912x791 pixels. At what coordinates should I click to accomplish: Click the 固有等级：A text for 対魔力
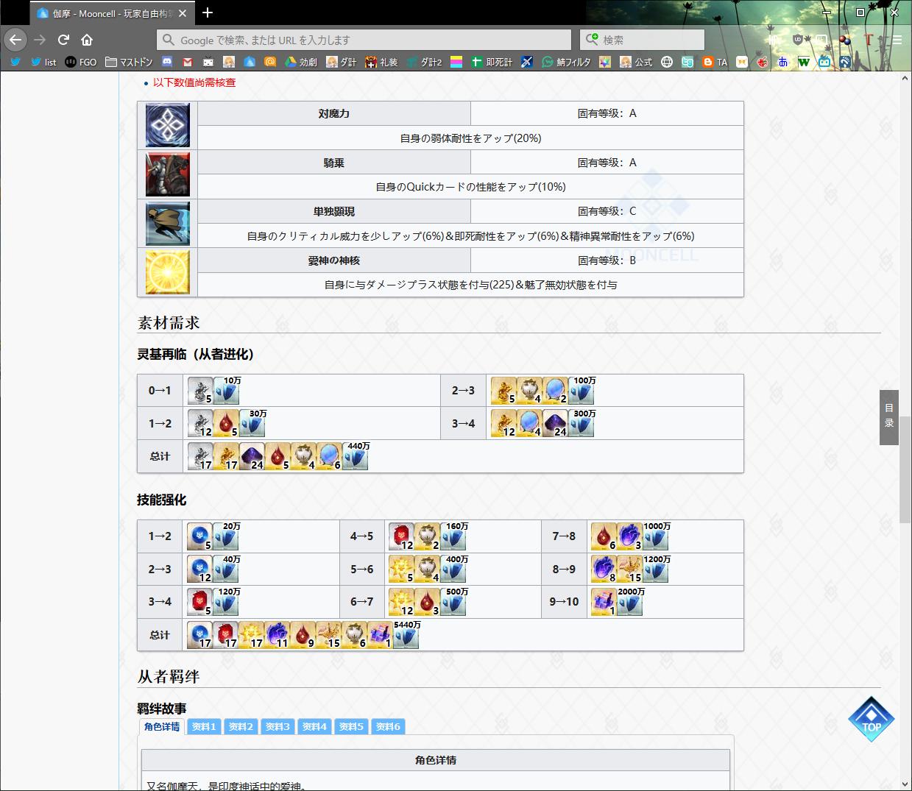point(607,113)
